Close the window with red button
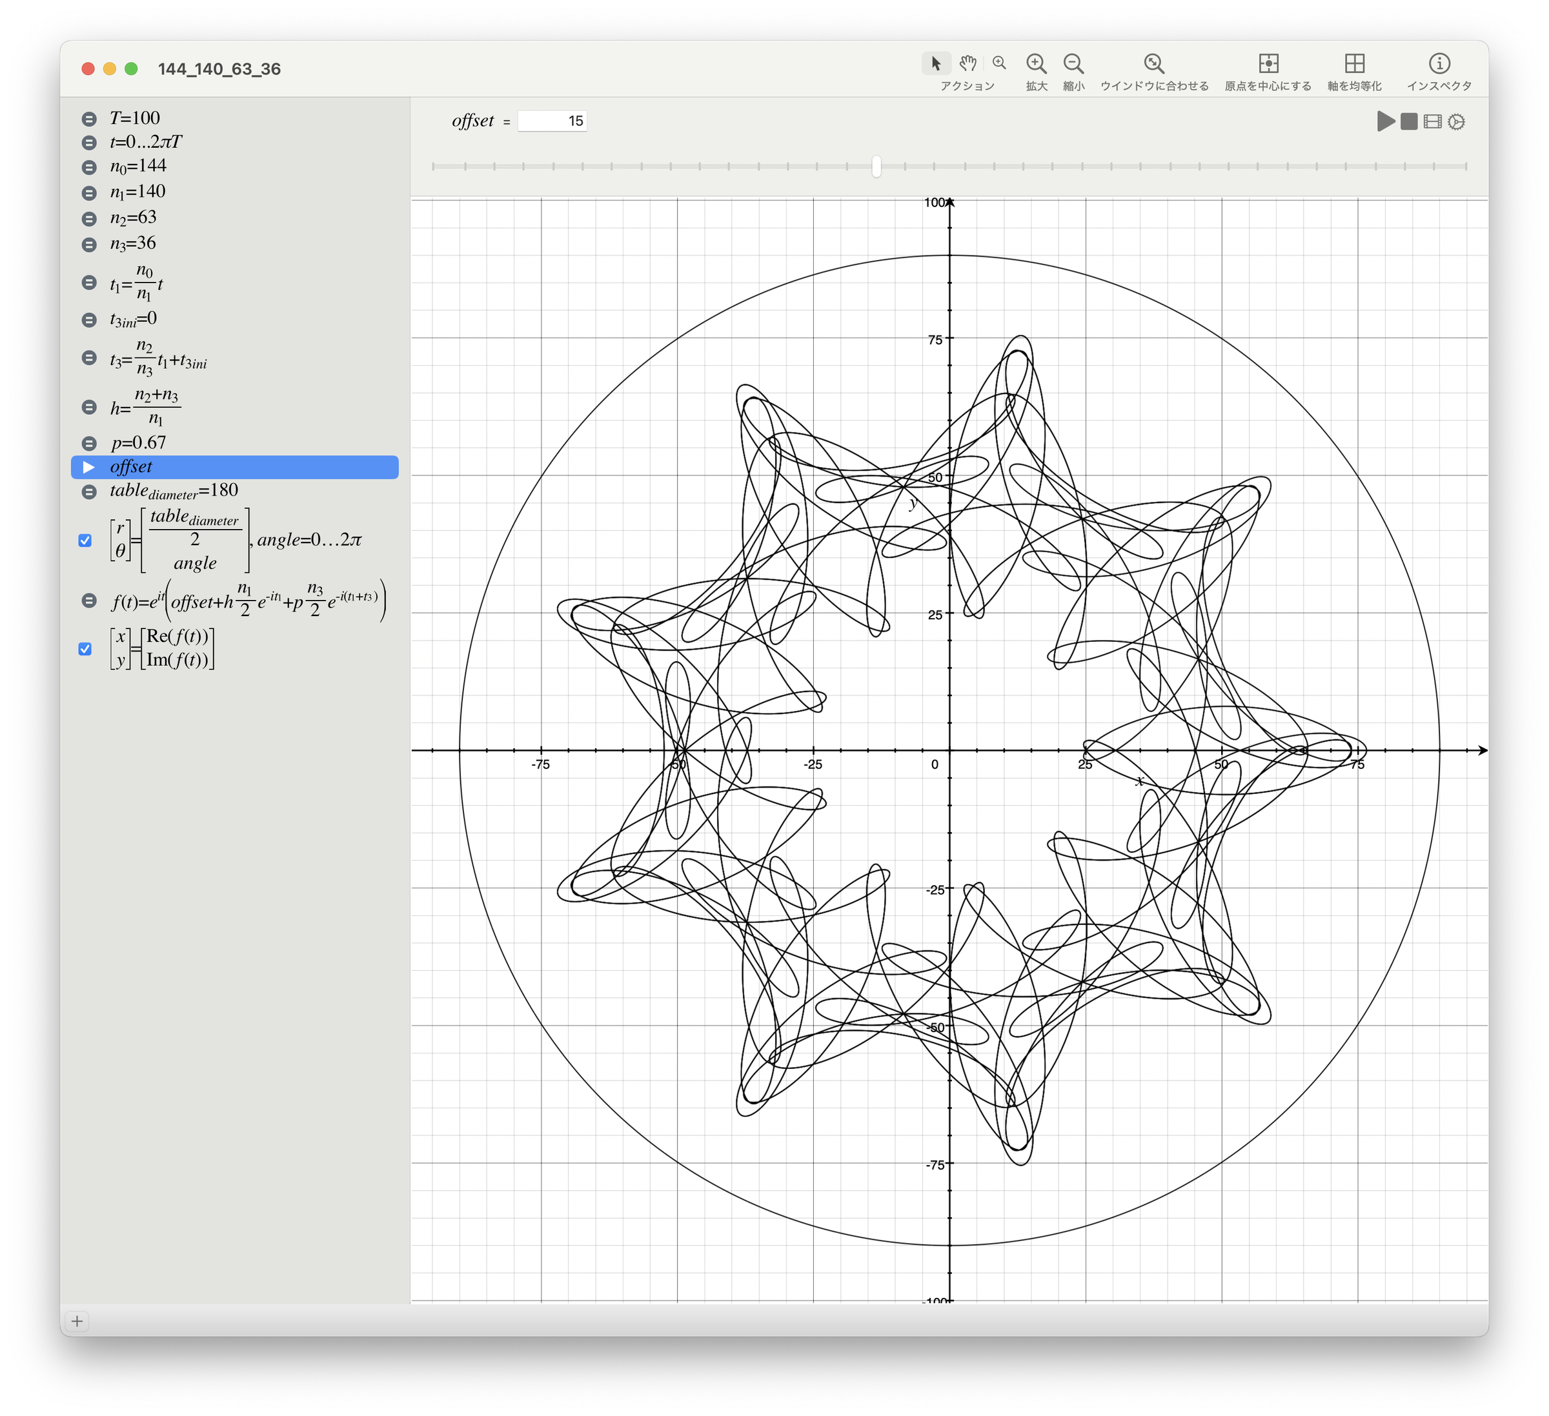This screenshot has height=1416, width=1549. [x=88, y=69]
